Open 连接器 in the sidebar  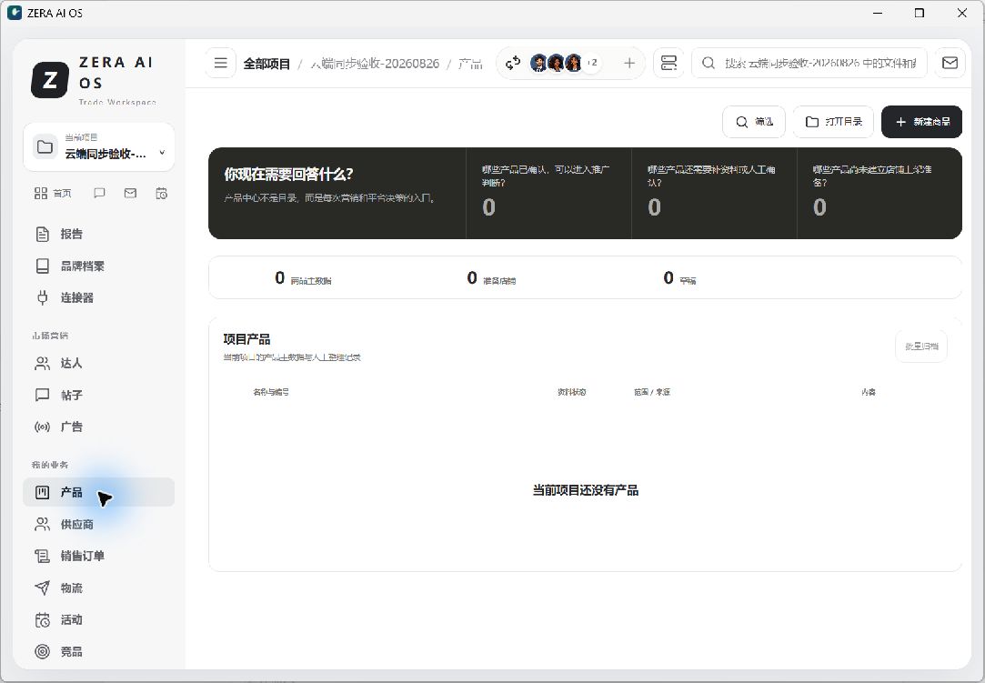98,297
